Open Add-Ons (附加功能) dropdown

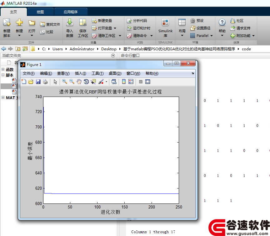(x=253, y=36)
